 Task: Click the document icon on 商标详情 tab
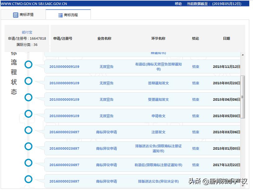[x=15, y=14]
